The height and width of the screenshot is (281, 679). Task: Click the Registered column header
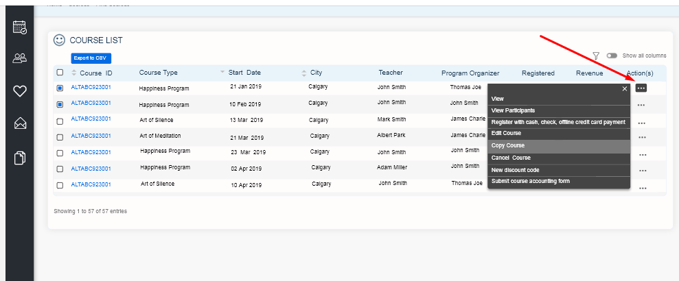pyautogui.click(x=538, y=73)
